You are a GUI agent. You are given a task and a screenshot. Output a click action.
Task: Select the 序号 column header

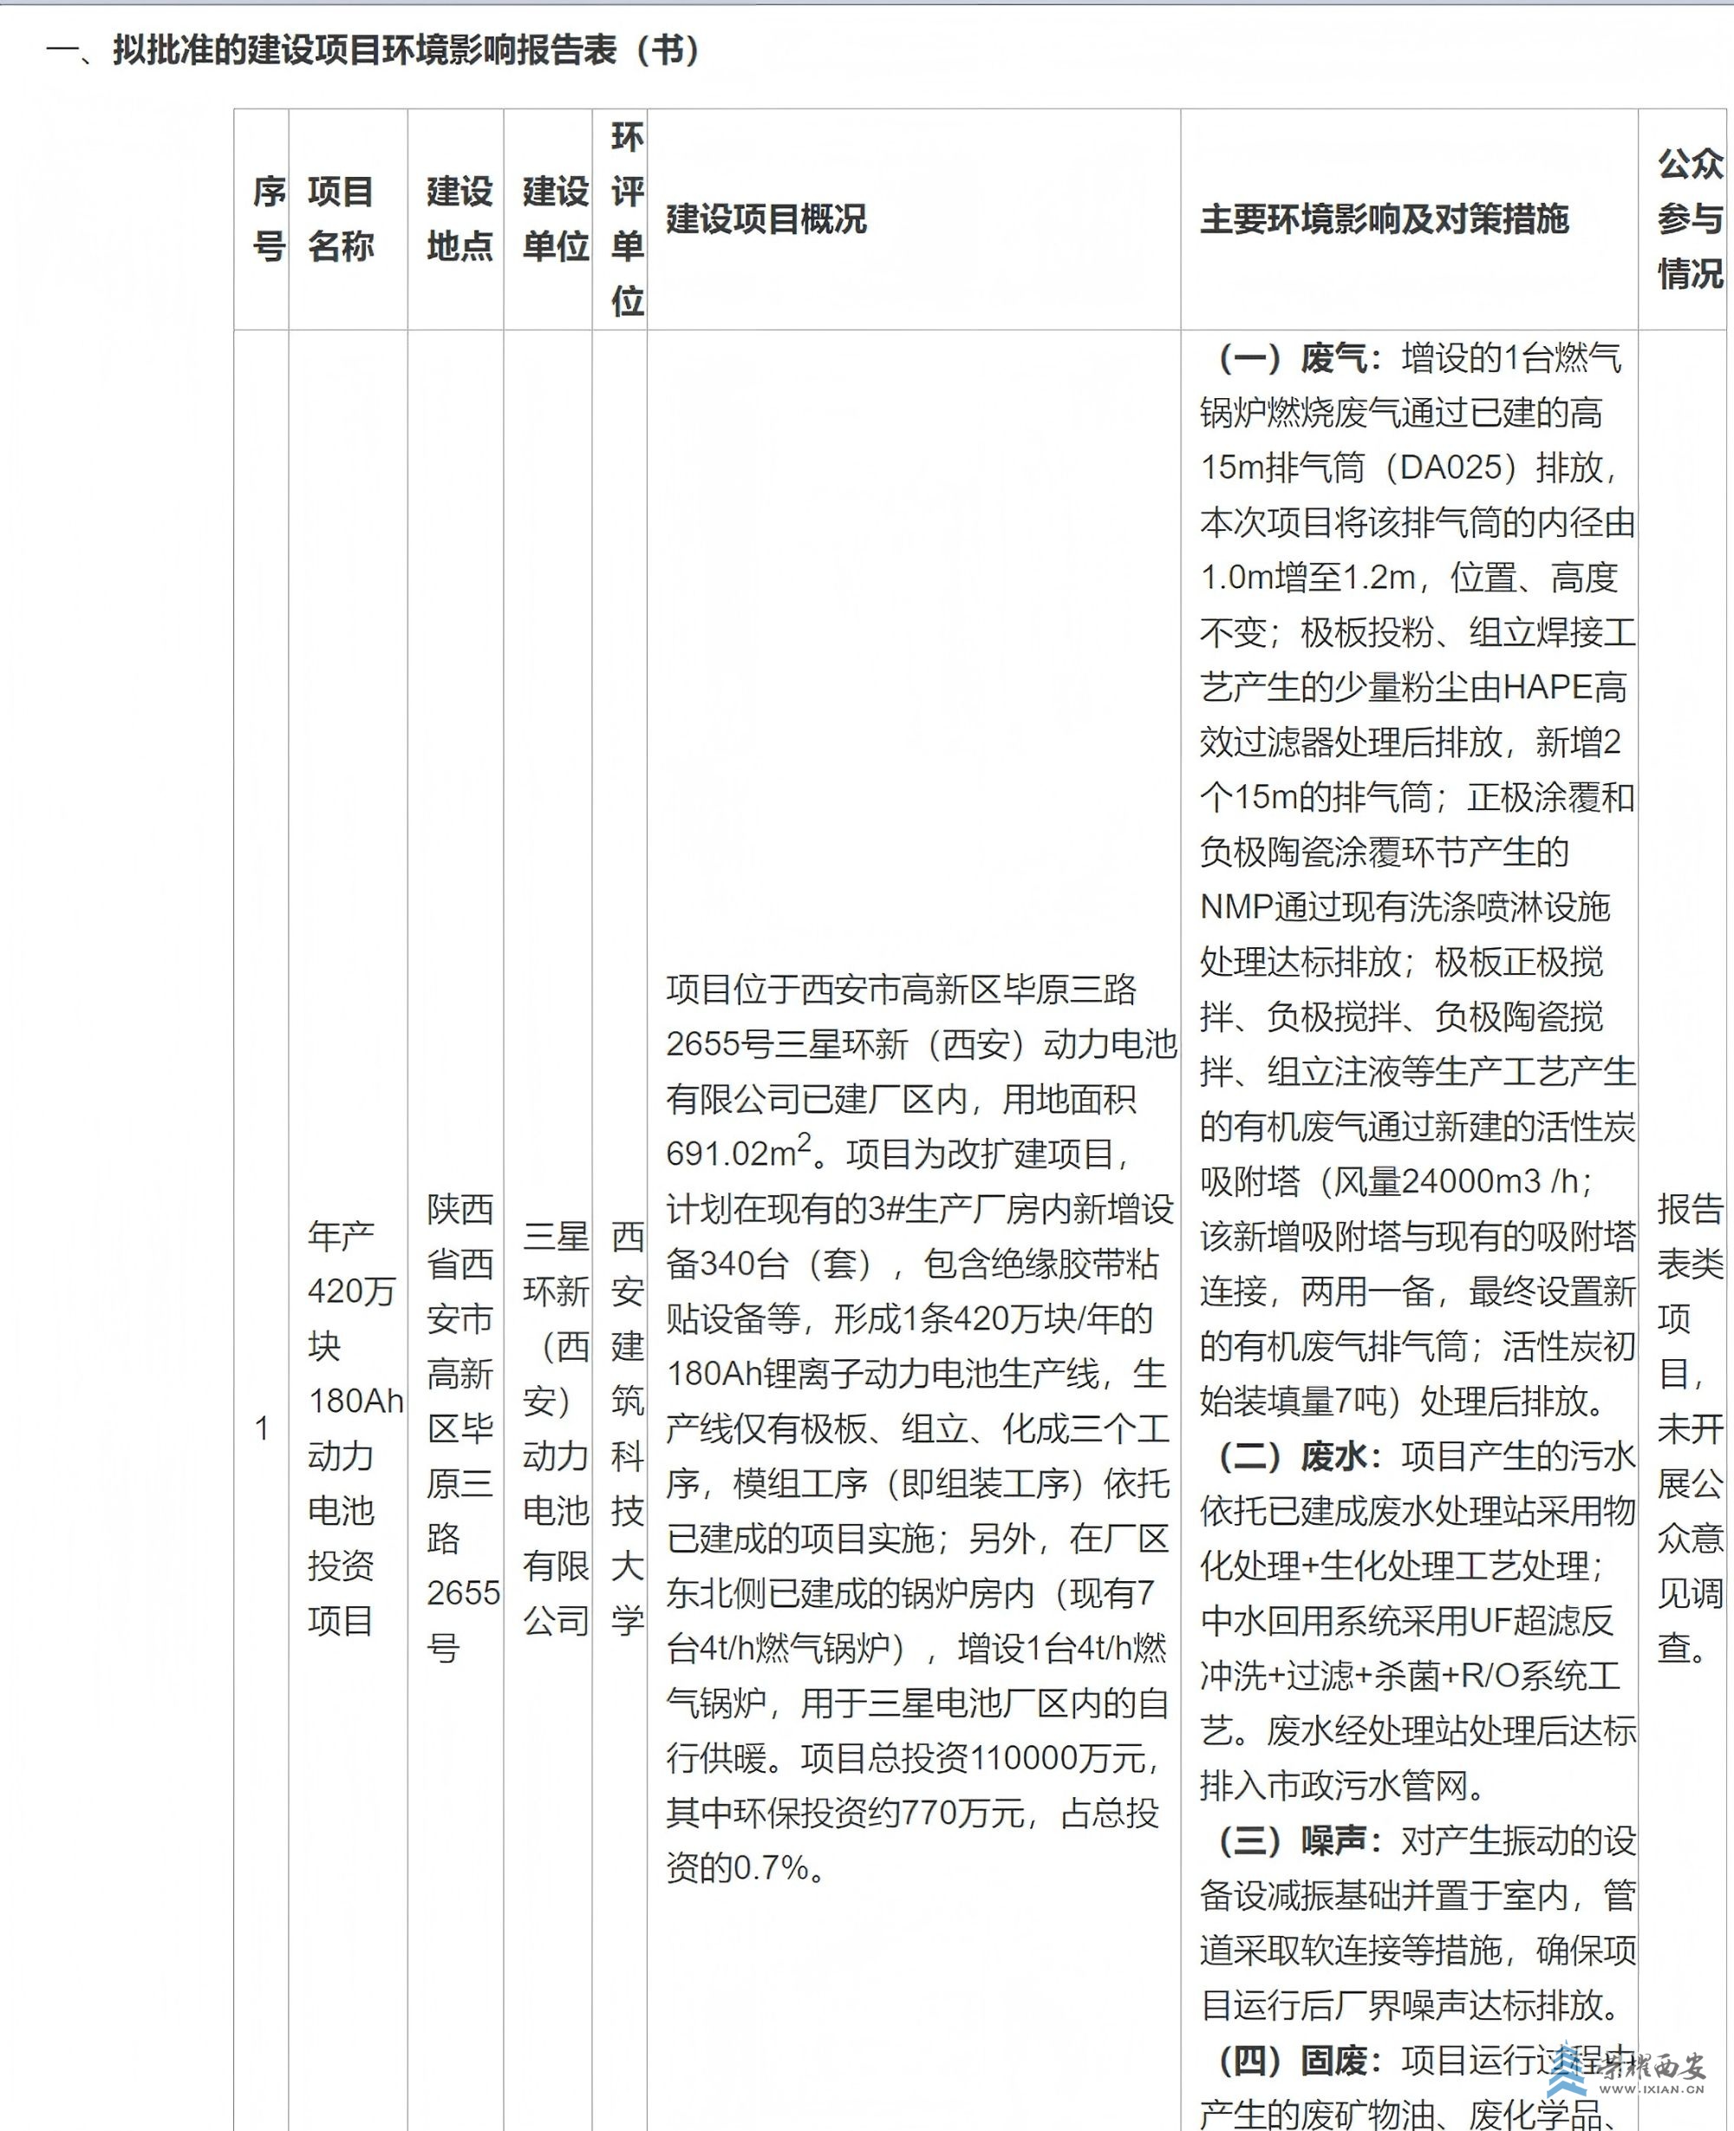pyautogui.click(x=262, y=219)
